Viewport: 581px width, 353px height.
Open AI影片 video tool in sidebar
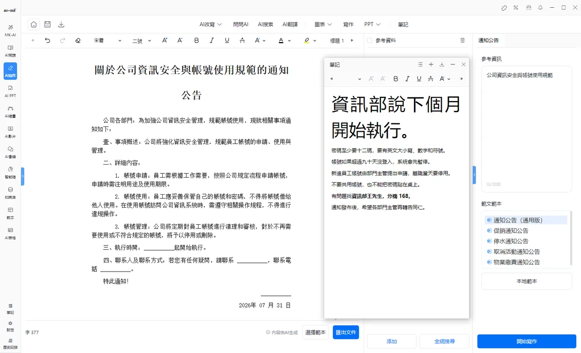click(10, 132)
